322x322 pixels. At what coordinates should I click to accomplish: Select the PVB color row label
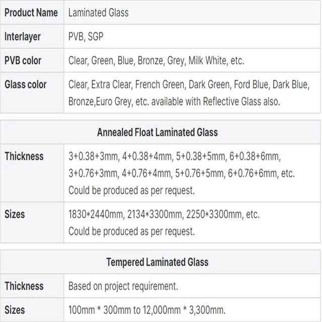(23, 61)
